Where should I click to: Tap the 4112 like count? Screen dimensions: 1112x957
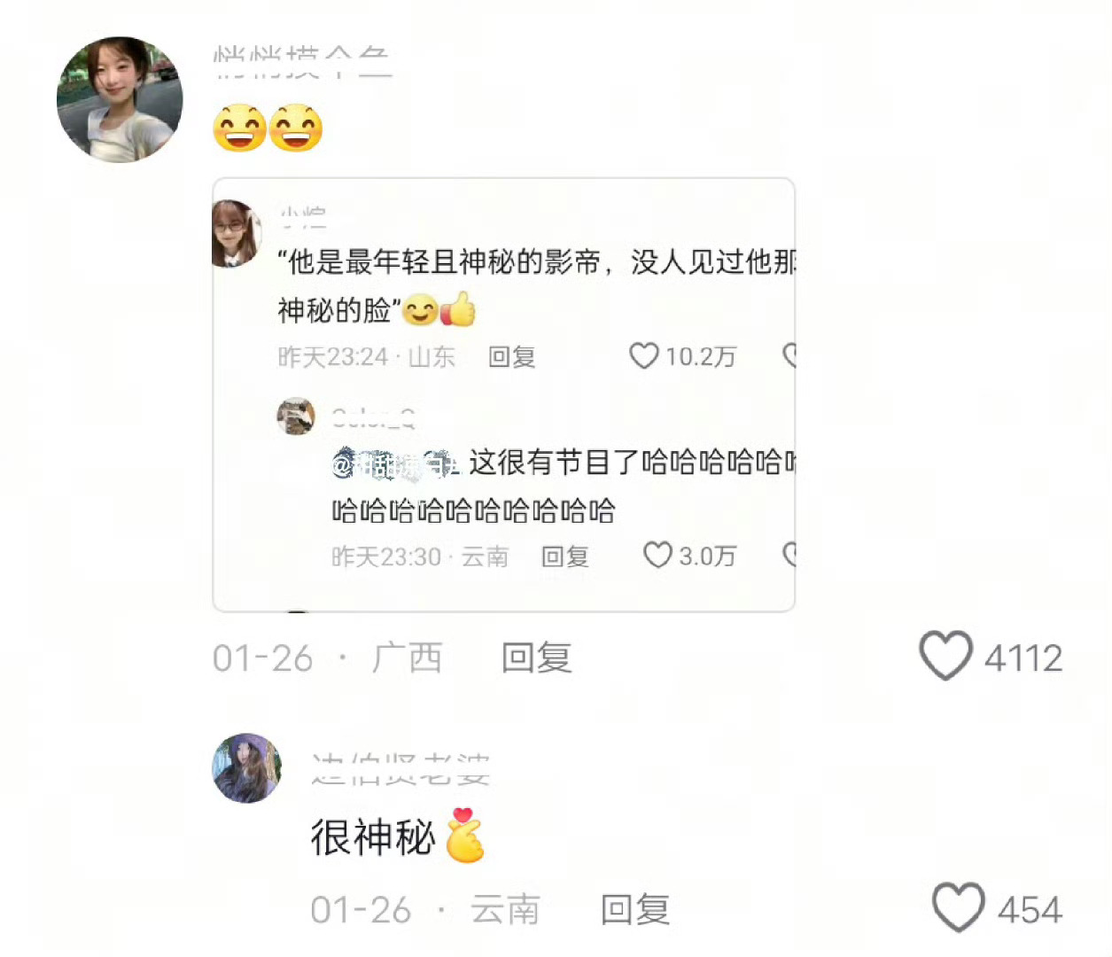(x=1023, y=658)
